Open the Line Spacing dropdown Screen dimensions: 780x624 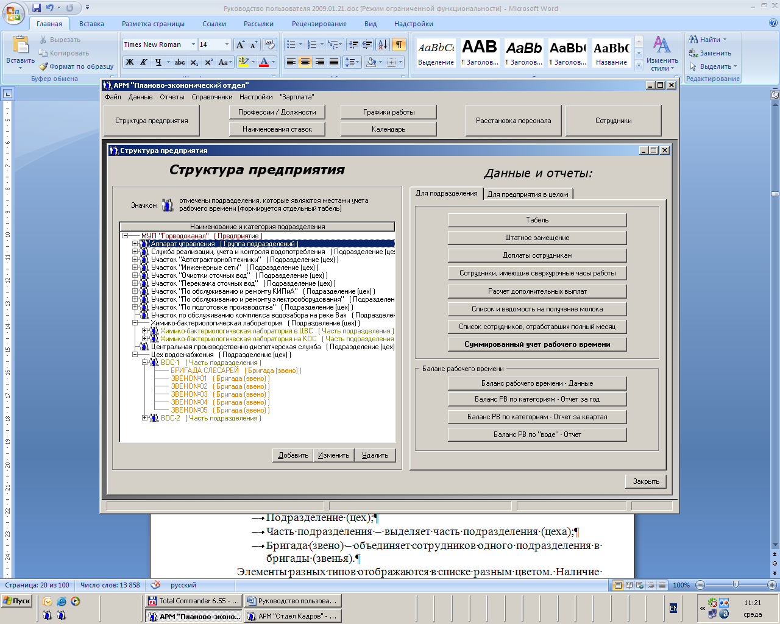pos(352,62)
